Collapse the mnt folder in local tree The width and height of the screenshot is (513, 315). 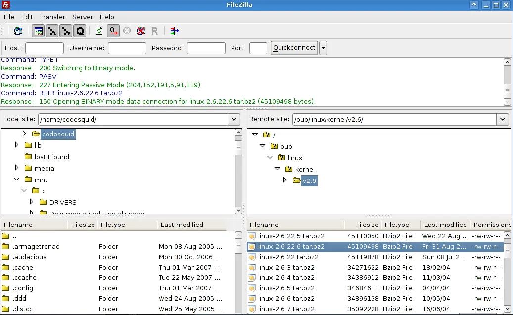pos(17,179)
